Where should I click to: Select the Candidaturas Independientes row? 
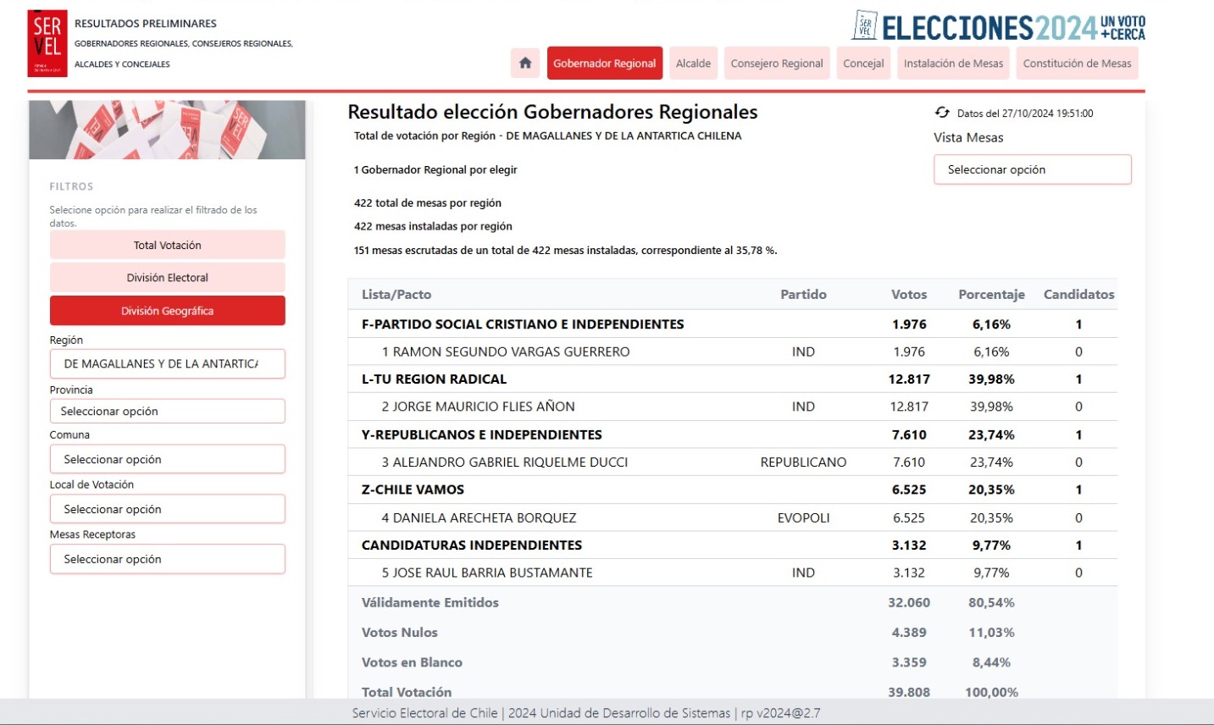point(733,545)
